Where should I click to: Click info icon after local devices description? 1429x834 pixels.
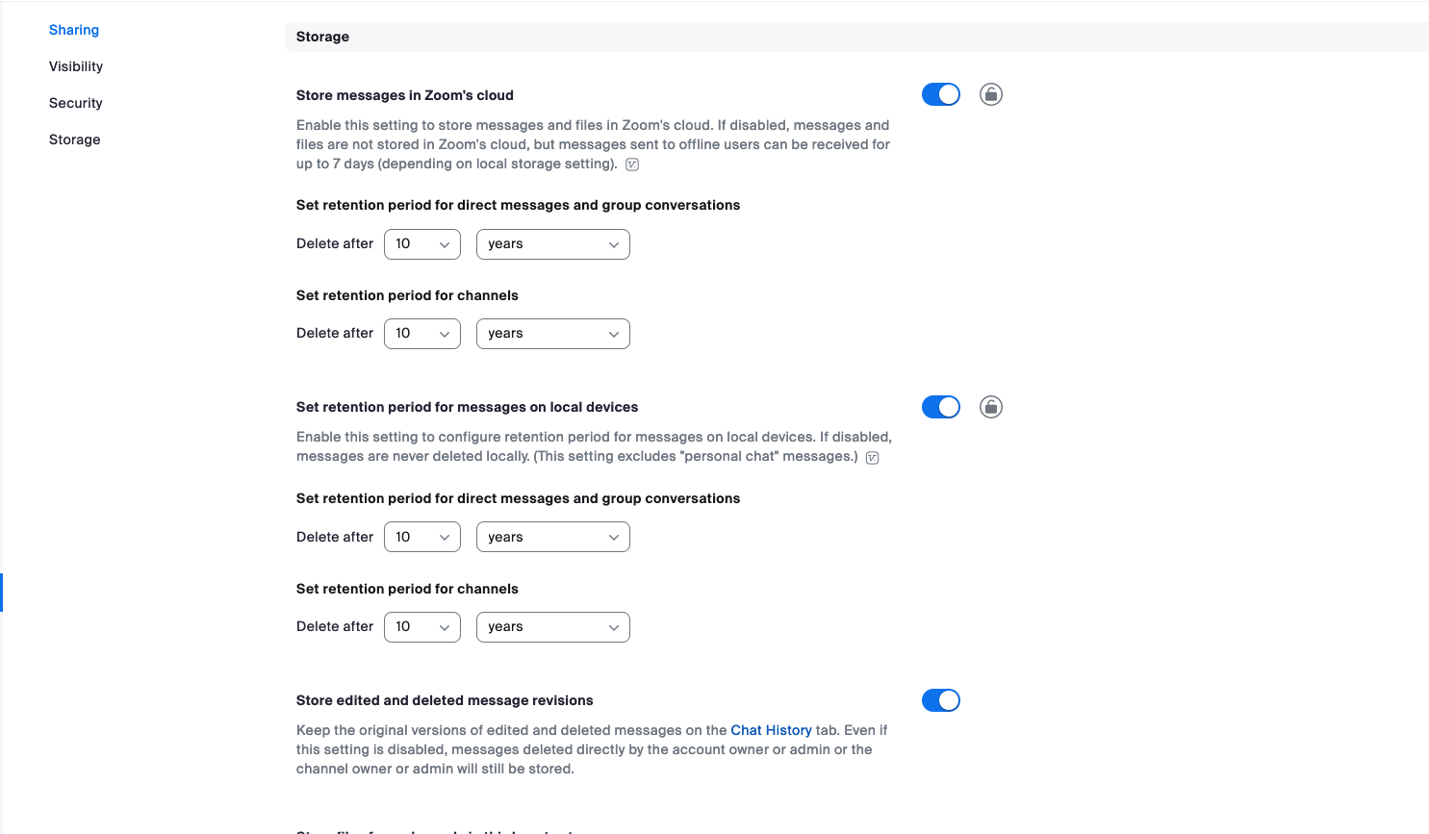(873, 458)
